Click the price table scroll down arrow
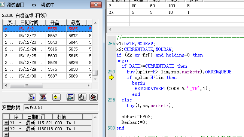244x137 pixels. tap(95, 79)
